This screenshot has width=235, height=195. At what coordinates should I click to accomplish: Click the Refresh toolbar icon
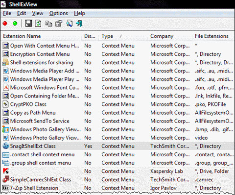pos(38,24)
